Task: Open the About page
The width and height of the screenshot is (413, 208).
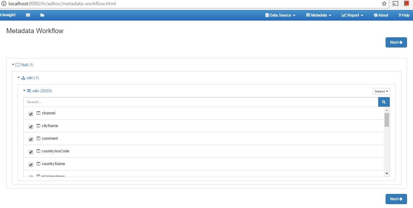Action: pyautogui.click(x=381, y=15)
